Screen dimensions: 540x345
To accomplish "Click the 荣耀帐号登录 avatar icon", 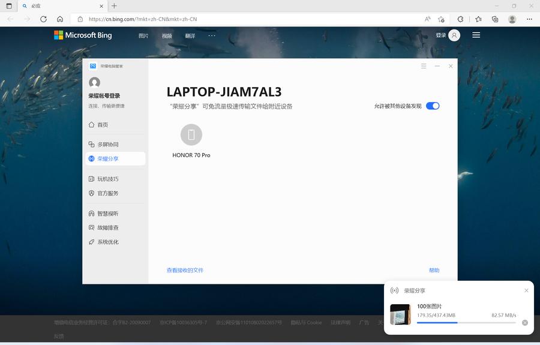I will tap(94, 82).
